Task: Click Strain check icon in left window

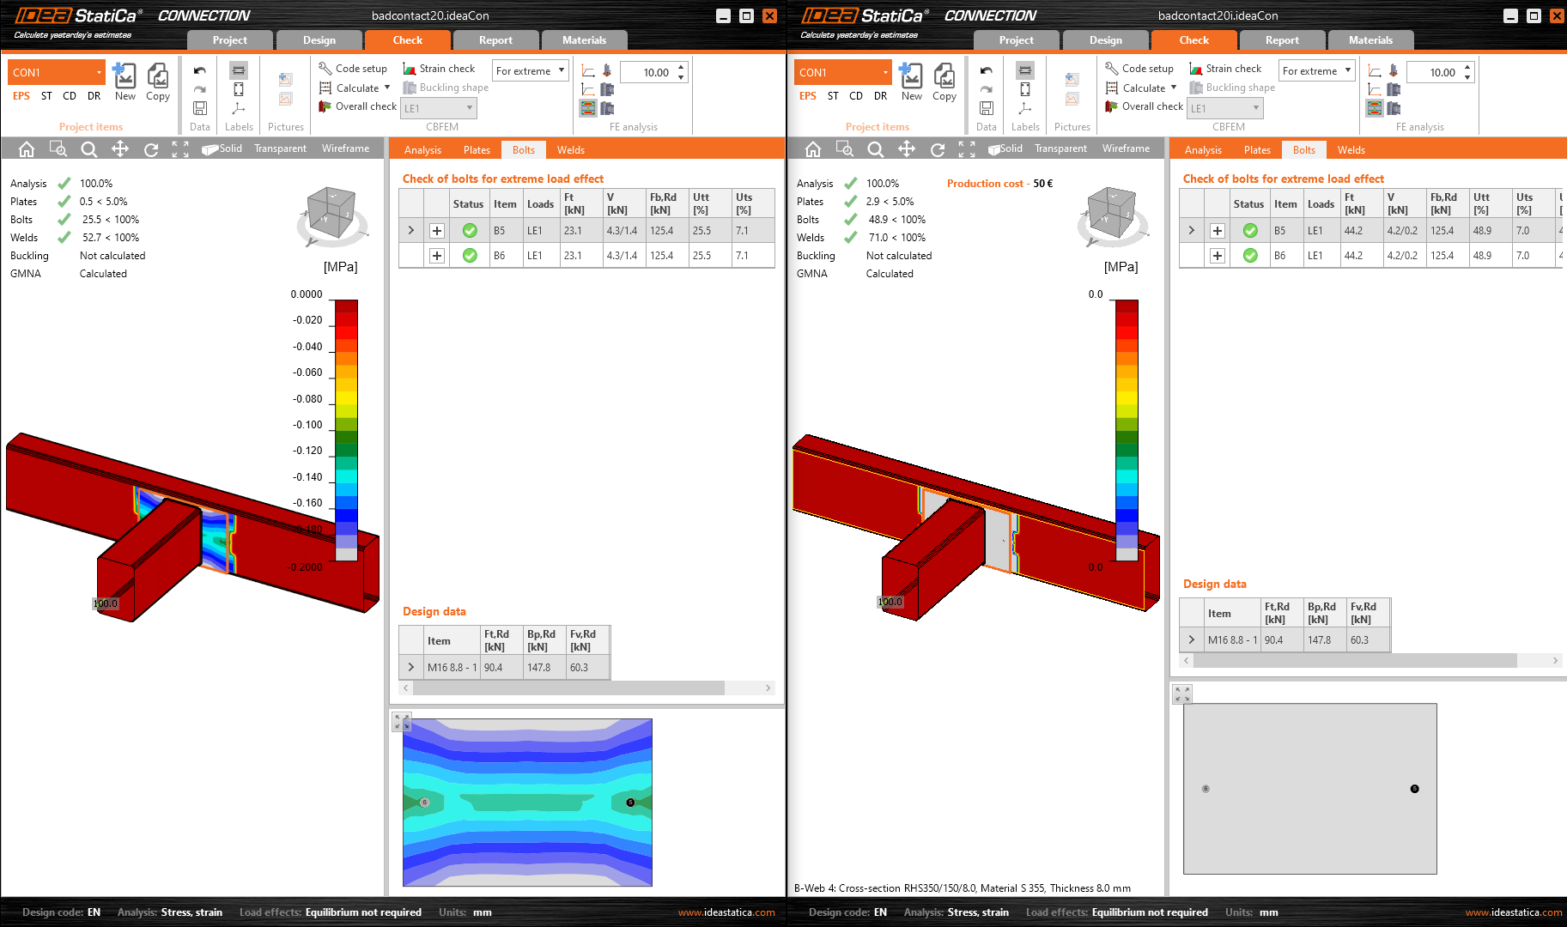Action: pos(410,69)
